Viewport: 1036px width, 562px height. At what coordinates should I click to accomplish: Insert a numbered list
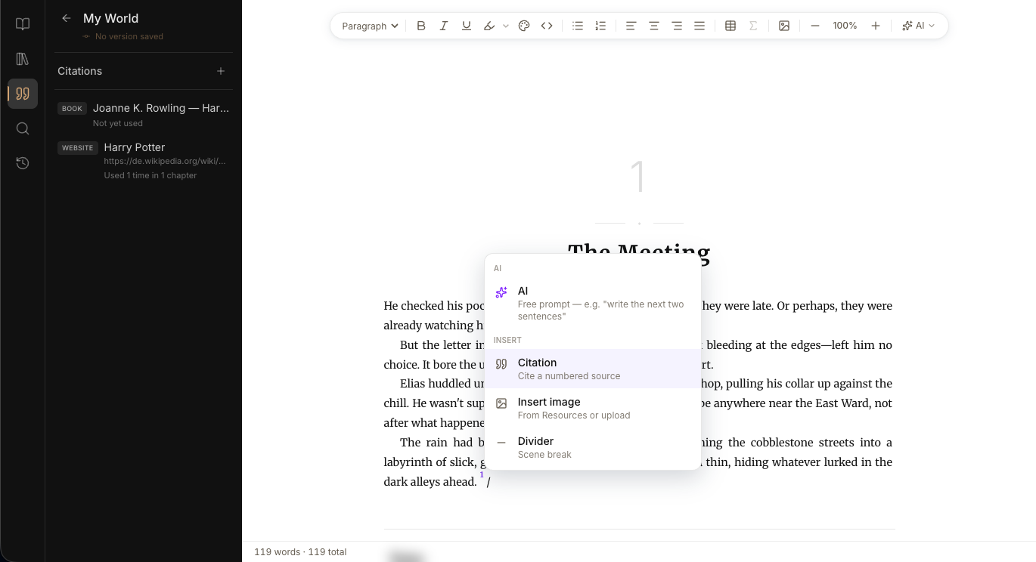click(x=600, y=26)
